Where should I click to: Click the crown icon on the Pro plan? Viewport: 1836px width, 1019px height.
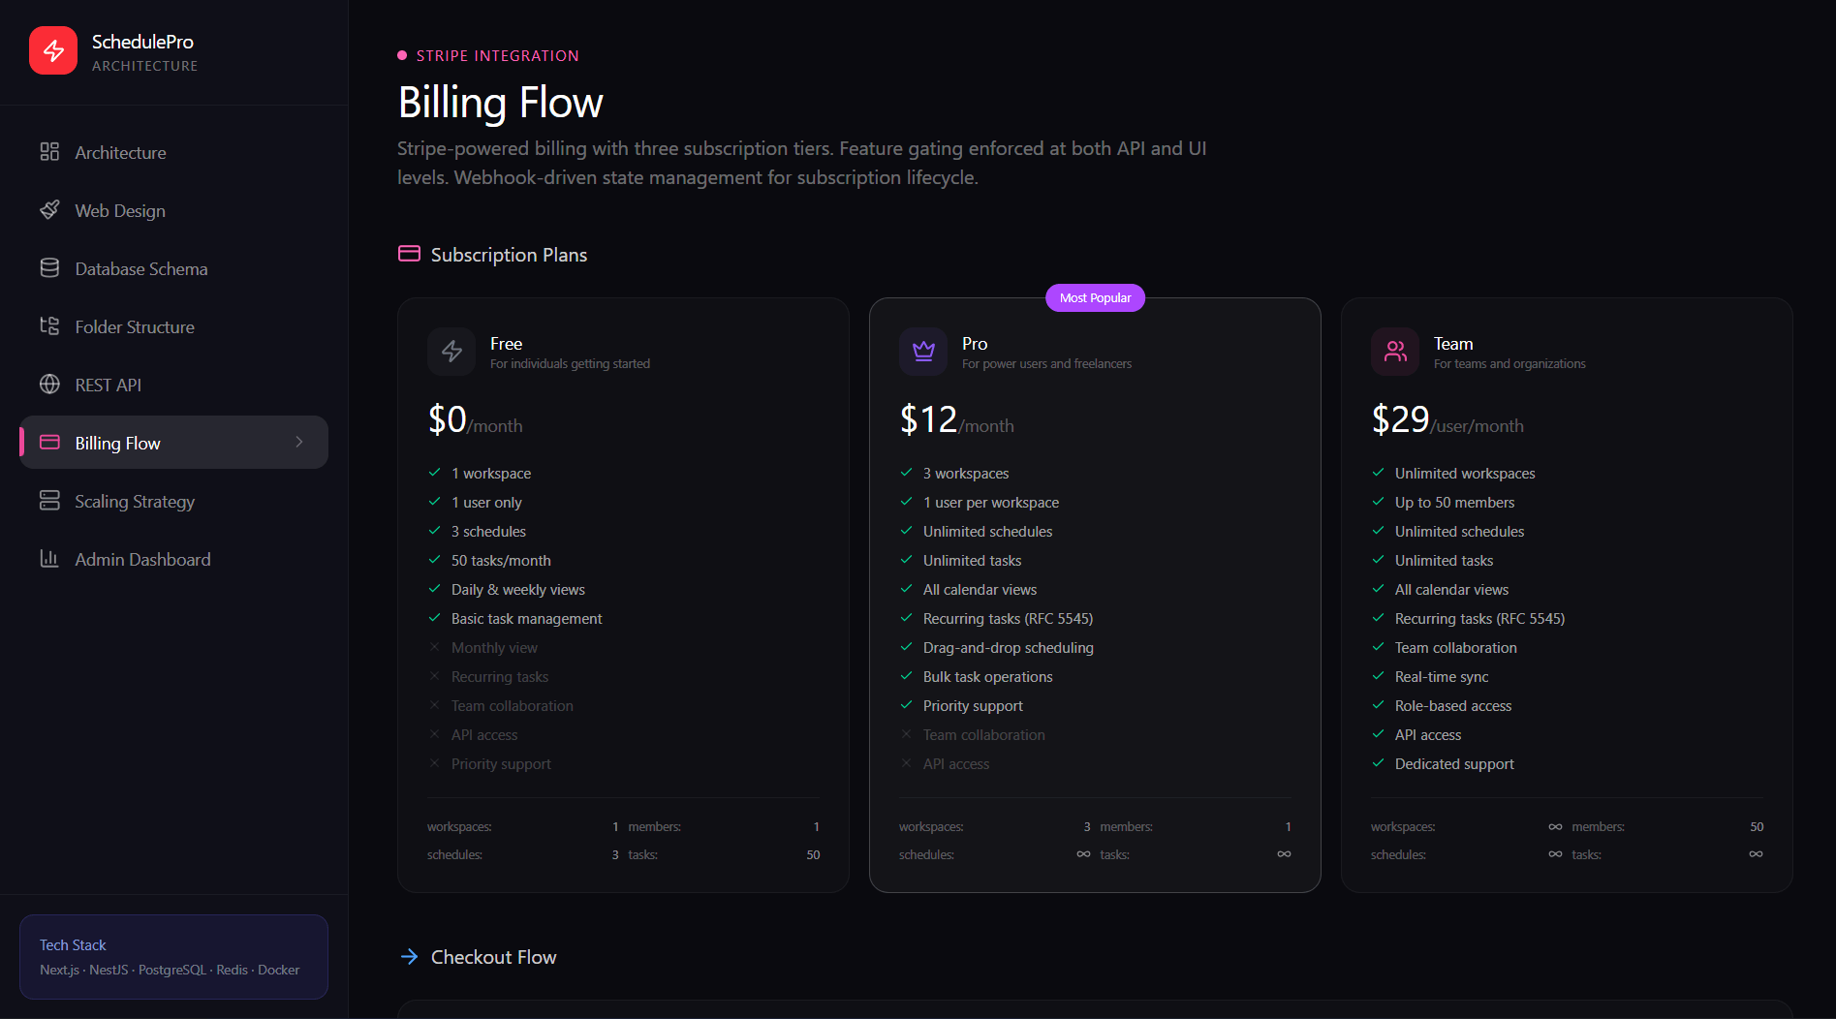click(x=923, y=352)
